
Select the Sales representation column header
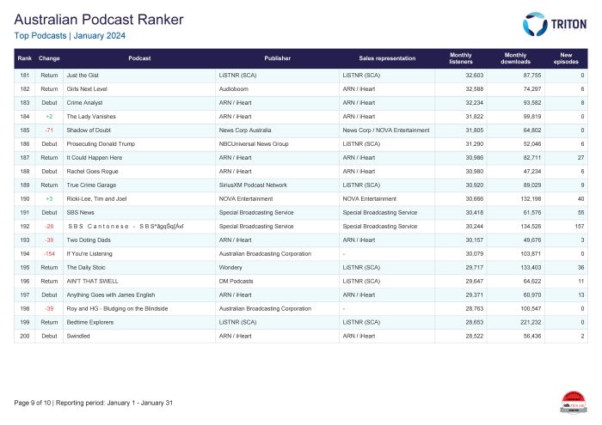[x=387, y=58]
